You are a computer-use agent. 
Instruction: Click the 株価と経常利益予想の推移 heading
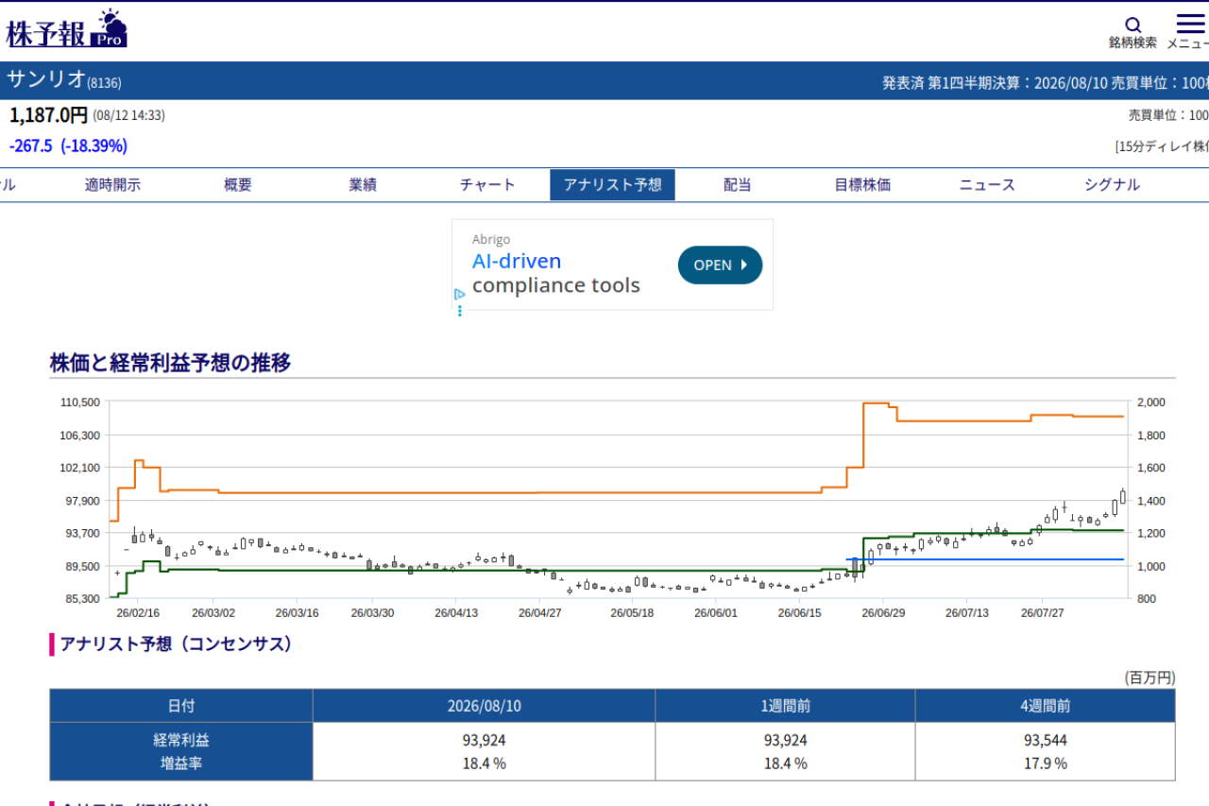click(x=170, y=363)
